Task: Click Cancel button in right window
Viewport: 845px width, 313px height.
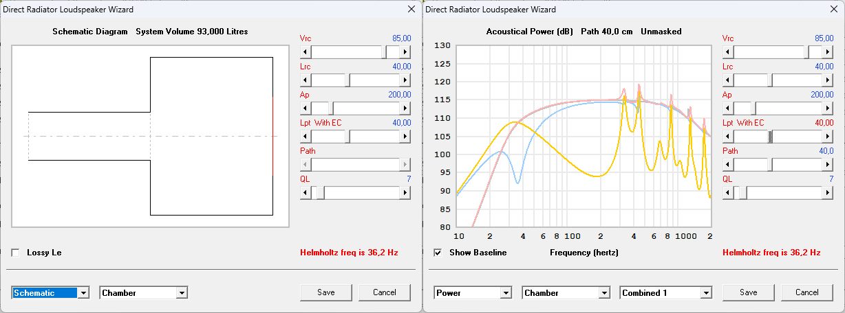Action: click(x=807, y=292)
